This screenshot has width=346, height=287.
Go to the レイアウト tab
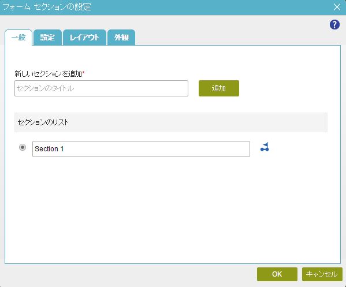84,38
